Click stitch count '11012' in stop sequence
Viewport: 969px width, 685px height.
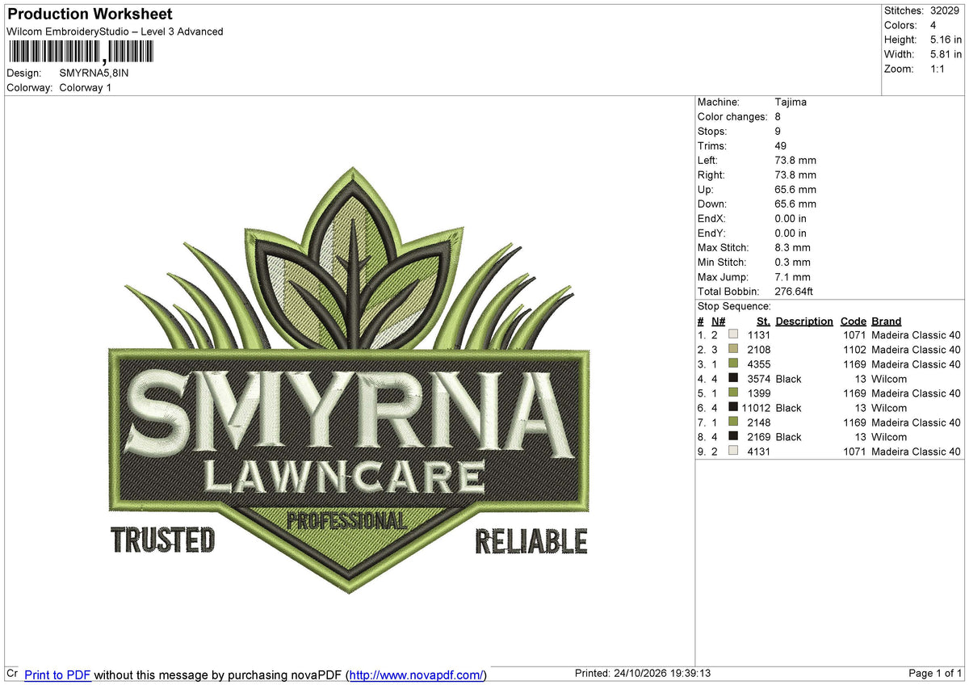(756, 408)
